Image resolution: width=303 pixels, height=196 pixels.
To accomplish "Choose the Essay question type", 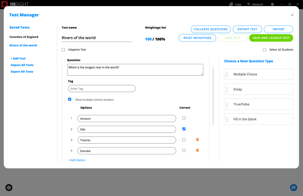I will click(x=259, y=89).
